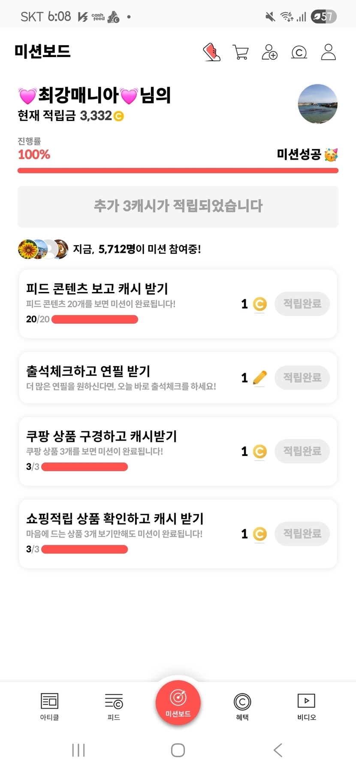Open the shopping cart icon

pos(241,52)
